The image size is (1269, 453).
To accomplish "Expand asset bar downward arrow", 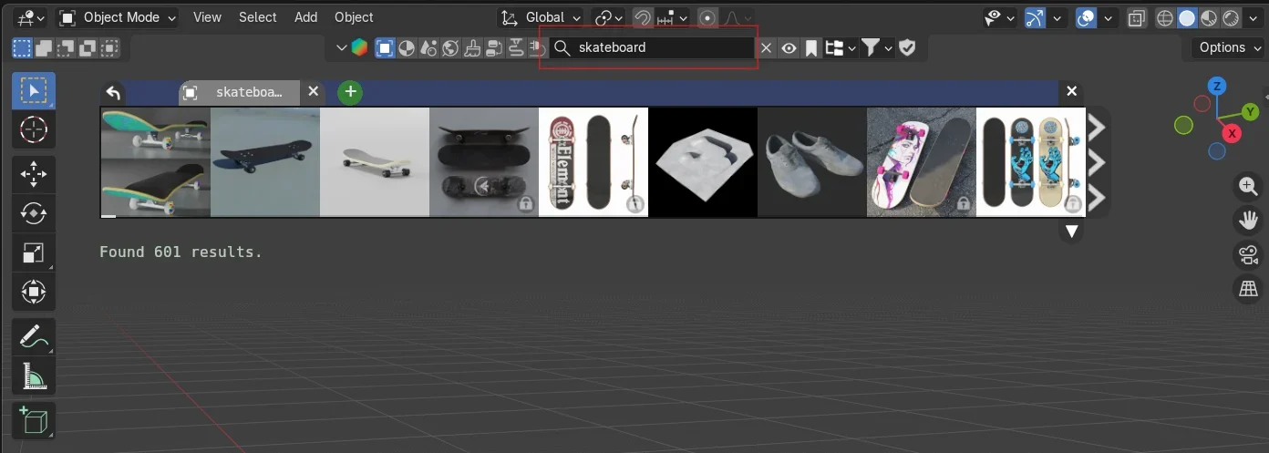I will pyautogui.click(x=1072, y=232).
